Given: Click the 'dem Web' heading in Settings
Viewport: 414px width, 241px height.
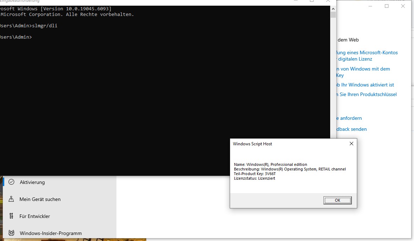Looking at the screenshot, I should click(x=348, y=40).
